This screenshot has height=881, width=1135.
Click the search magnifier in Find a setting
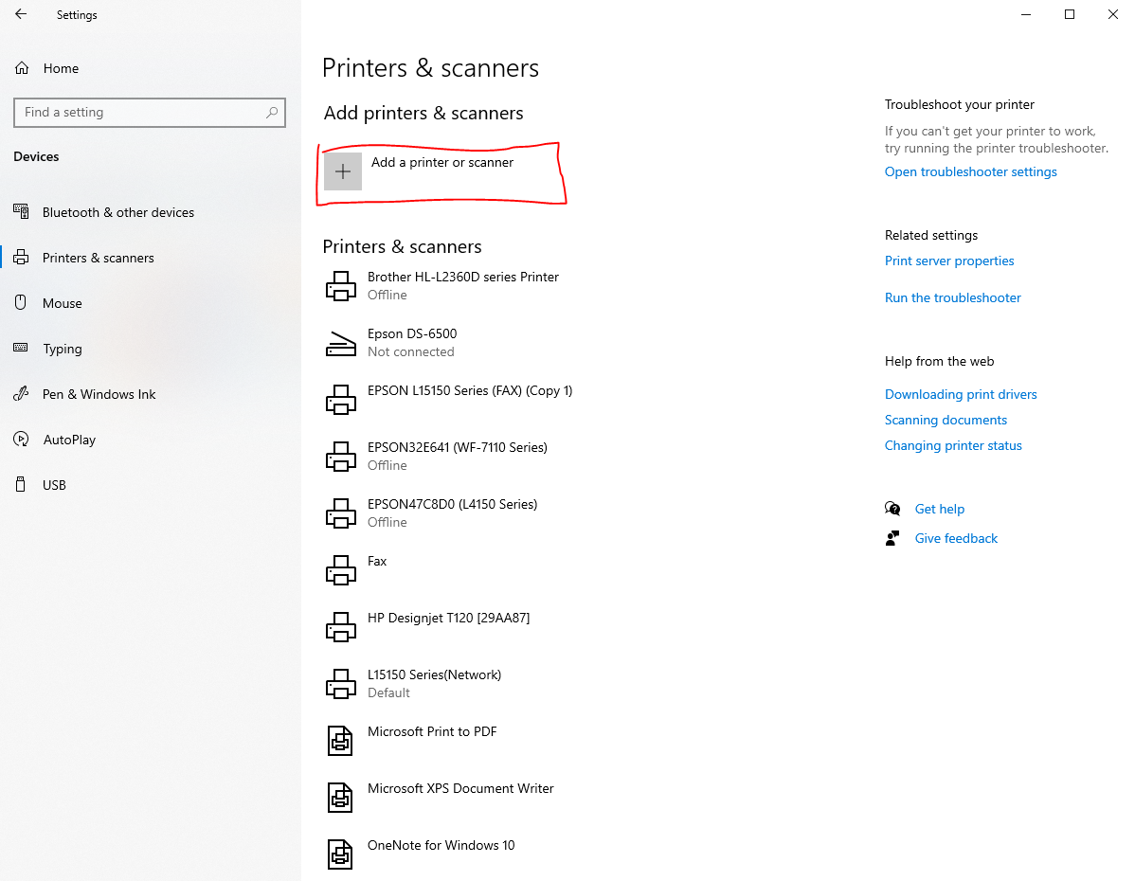272,112
